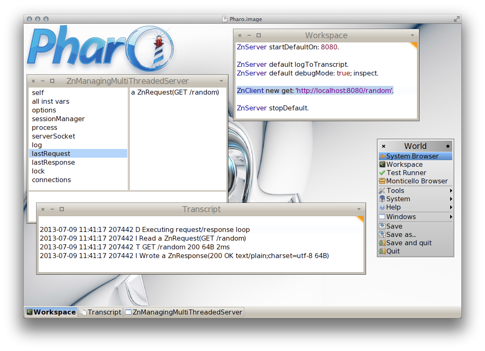Choose Monticello Browser in World menu
This screenshot has height=351, width=485.
[415, 181]
